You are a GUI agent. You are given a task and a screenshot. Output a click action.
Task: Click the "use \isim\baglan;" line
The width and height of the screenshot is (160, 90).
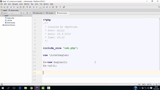(56, 55)
